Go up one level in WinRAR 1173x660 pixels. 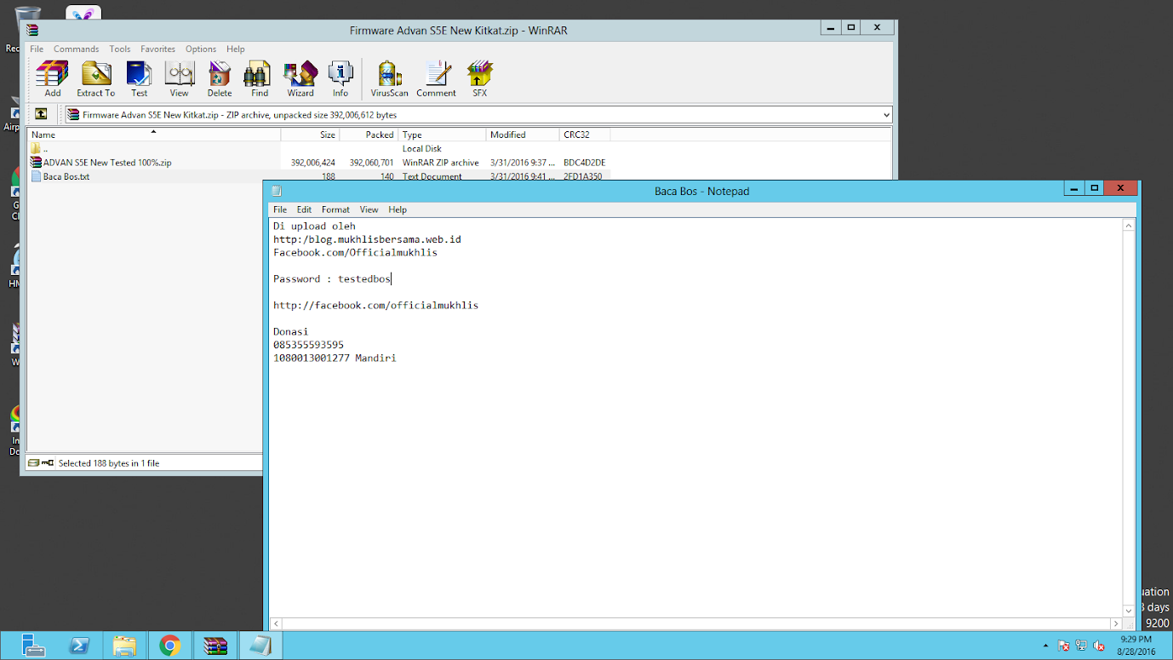tap(41, 114)
